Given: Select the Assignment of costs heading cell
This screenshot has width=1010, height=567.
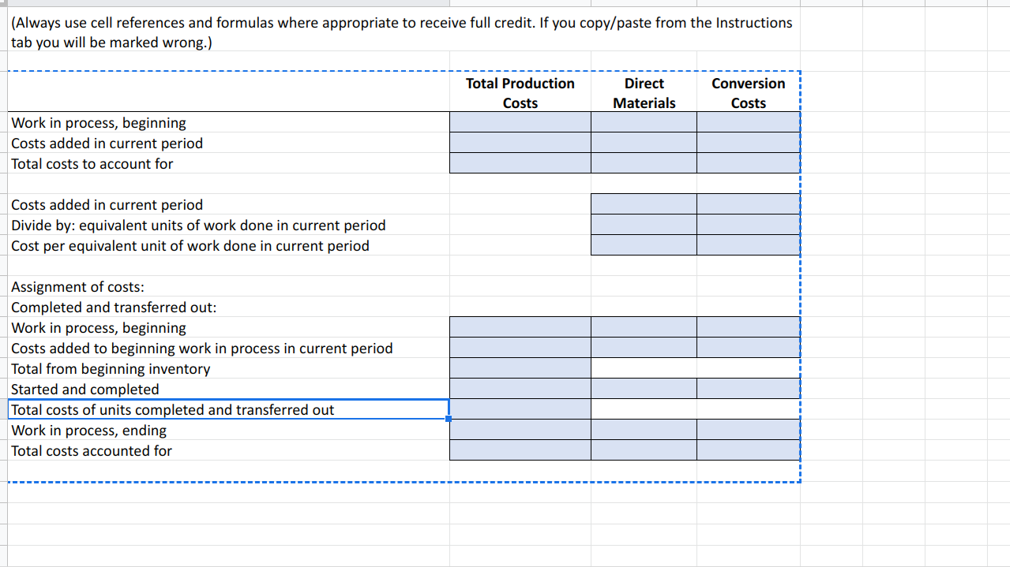Looking at the screenshot, I should (76, 286).
